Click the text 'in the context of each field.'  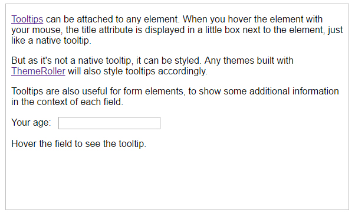point(67,102)
